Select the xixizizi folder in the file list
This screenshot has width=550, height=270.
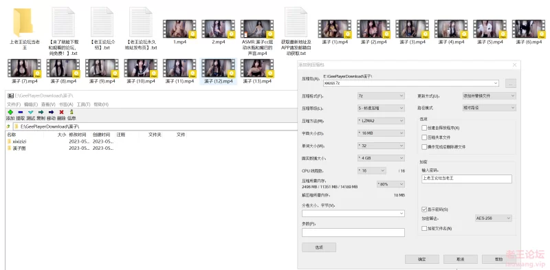(x=20, y=142)
